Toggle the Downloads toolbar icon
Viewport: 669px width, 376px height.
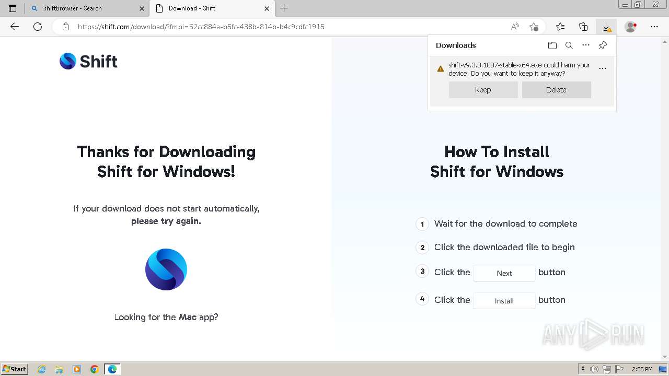606,27
